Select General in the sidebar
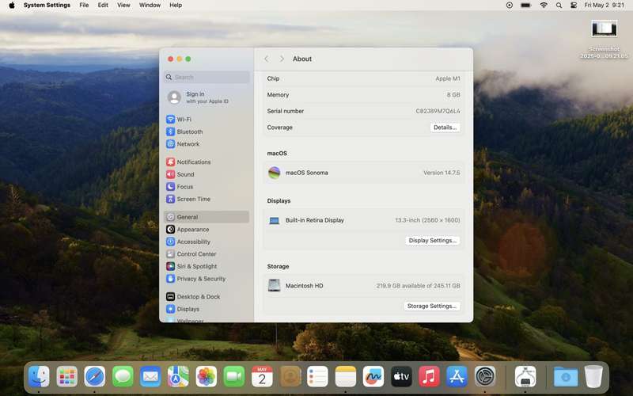Screen dimensions: 633x396 [207, 217]
